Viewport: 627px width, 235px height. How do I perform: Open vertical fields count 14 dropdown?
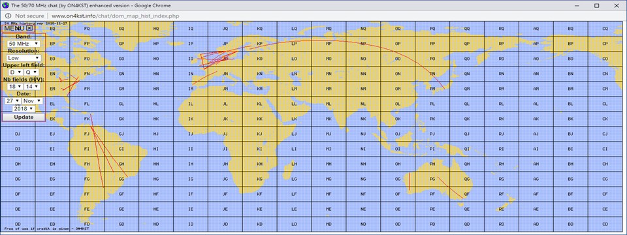(31, 86)
